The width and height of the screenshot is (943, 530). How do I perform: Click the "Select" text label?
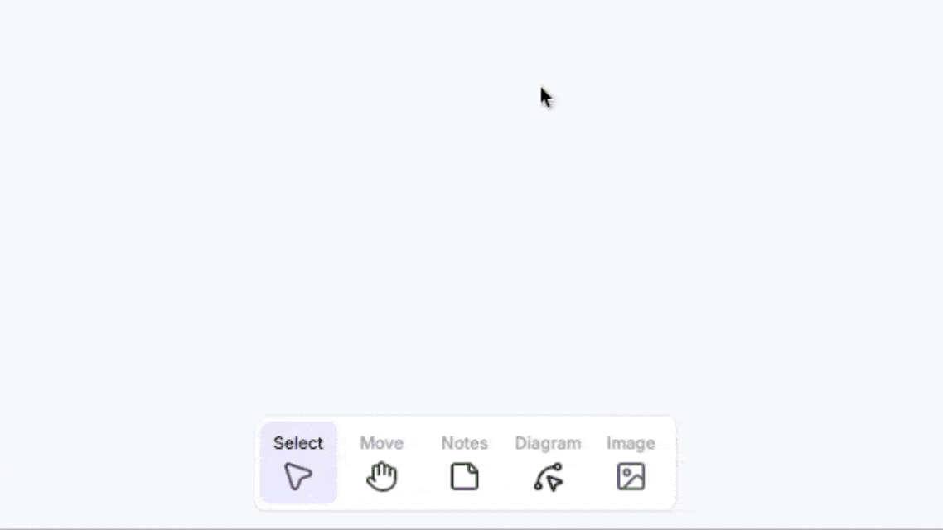[x=298, y=444]
